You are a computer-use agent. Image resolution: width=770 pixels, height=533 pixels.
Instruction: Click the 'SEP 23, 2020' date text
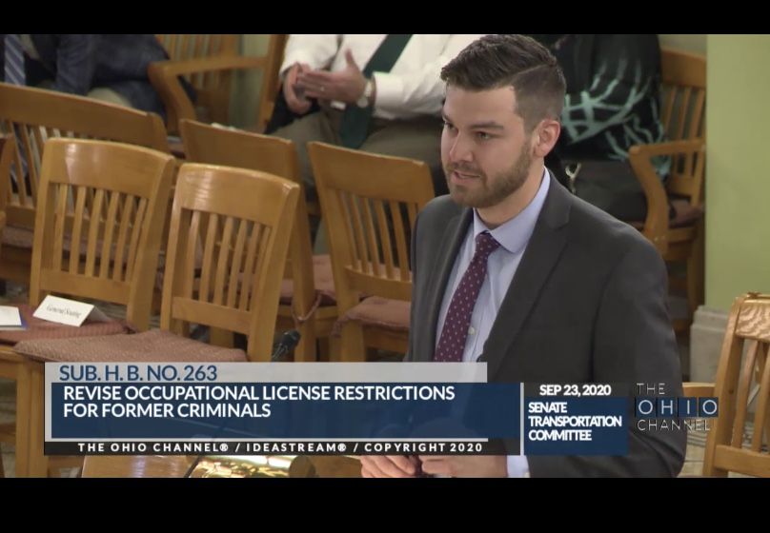[575, 390]
